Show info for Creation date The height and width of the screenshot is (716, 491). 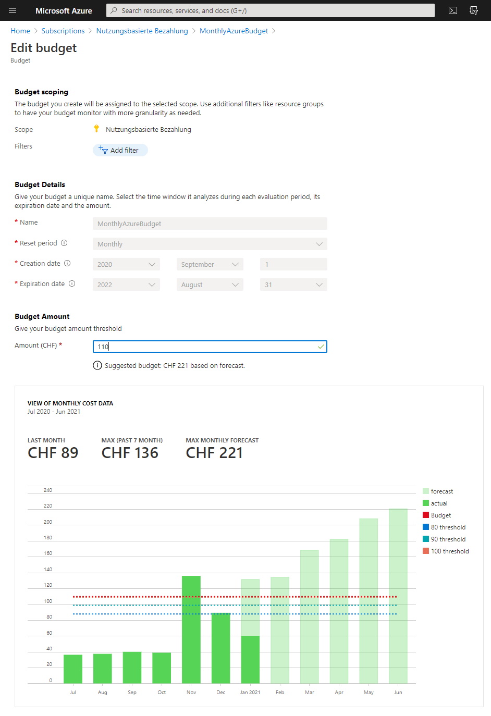point(67,263)
